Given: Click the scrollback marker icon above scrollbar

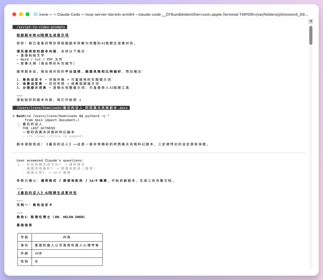Looking at the screenshot, I should click(311, 21).
